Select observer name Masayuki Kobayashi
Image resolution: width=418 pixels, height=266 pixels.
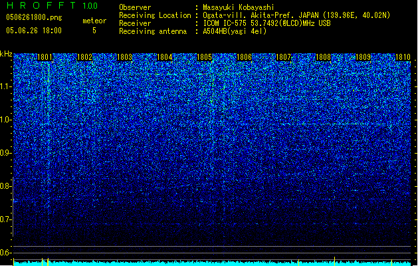[x=239, y=7]
